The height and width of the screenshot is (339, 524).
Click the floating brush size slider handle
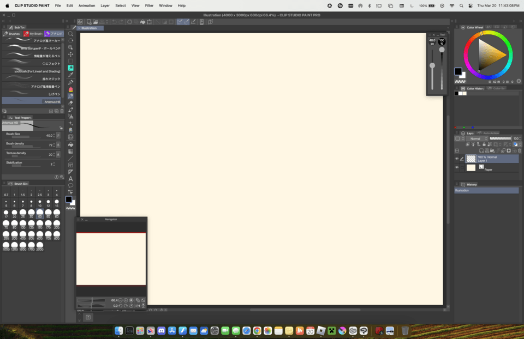[x=432, y=65]
